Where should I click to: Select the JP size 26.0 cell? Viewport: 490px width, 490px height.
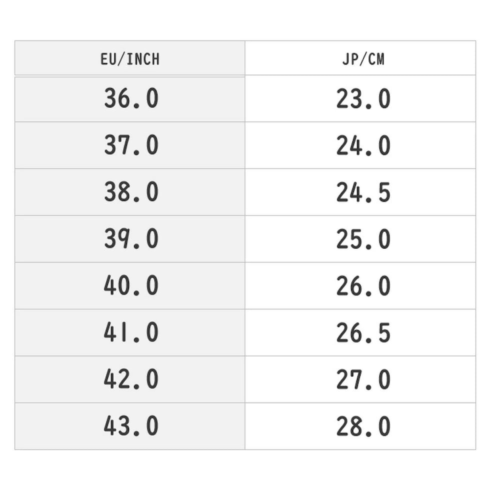[363, 285]
